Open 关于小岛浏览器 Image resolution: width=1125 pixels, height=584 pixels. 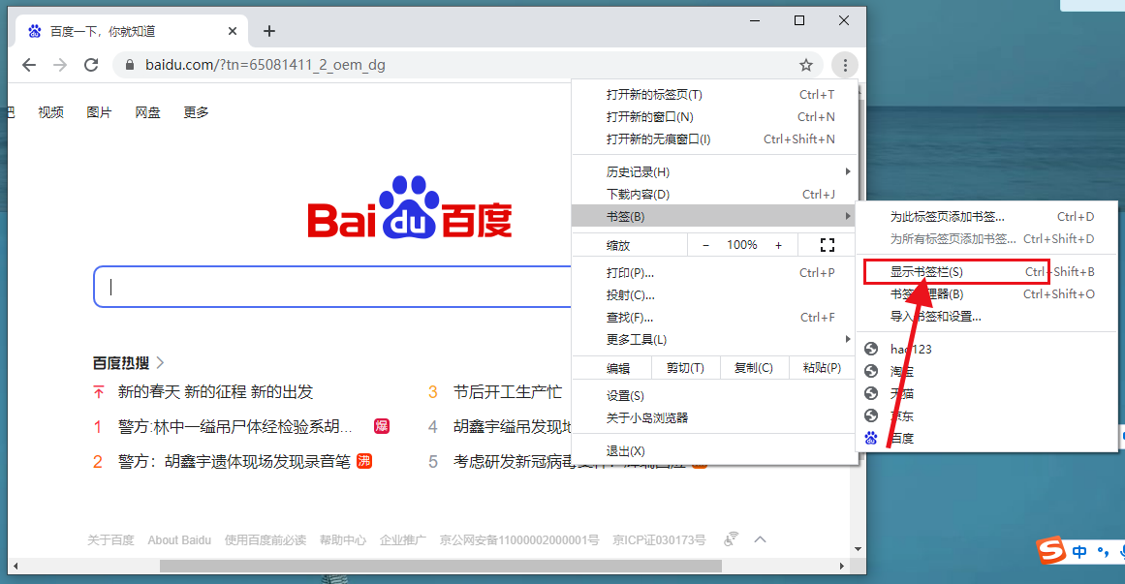714,417
